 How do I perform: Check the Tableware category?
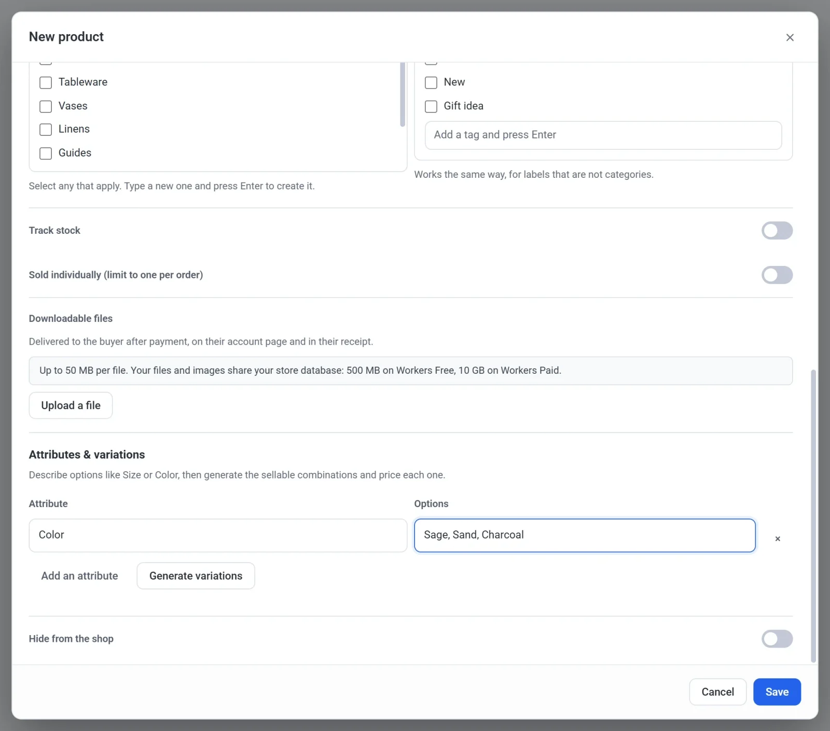pos(46,82)
